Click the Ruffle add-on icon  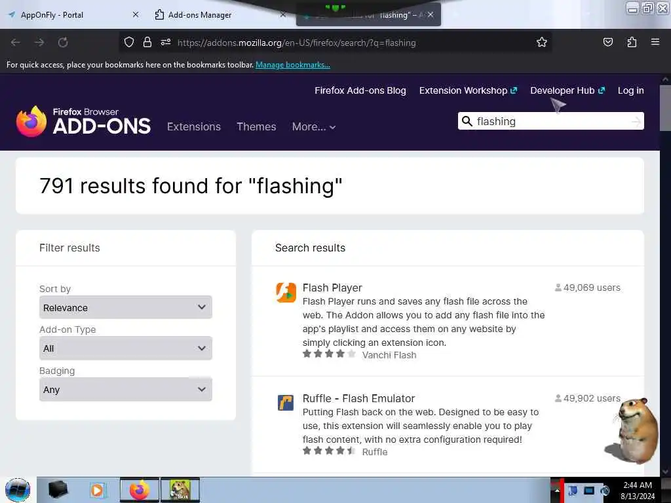pos(286,403)
